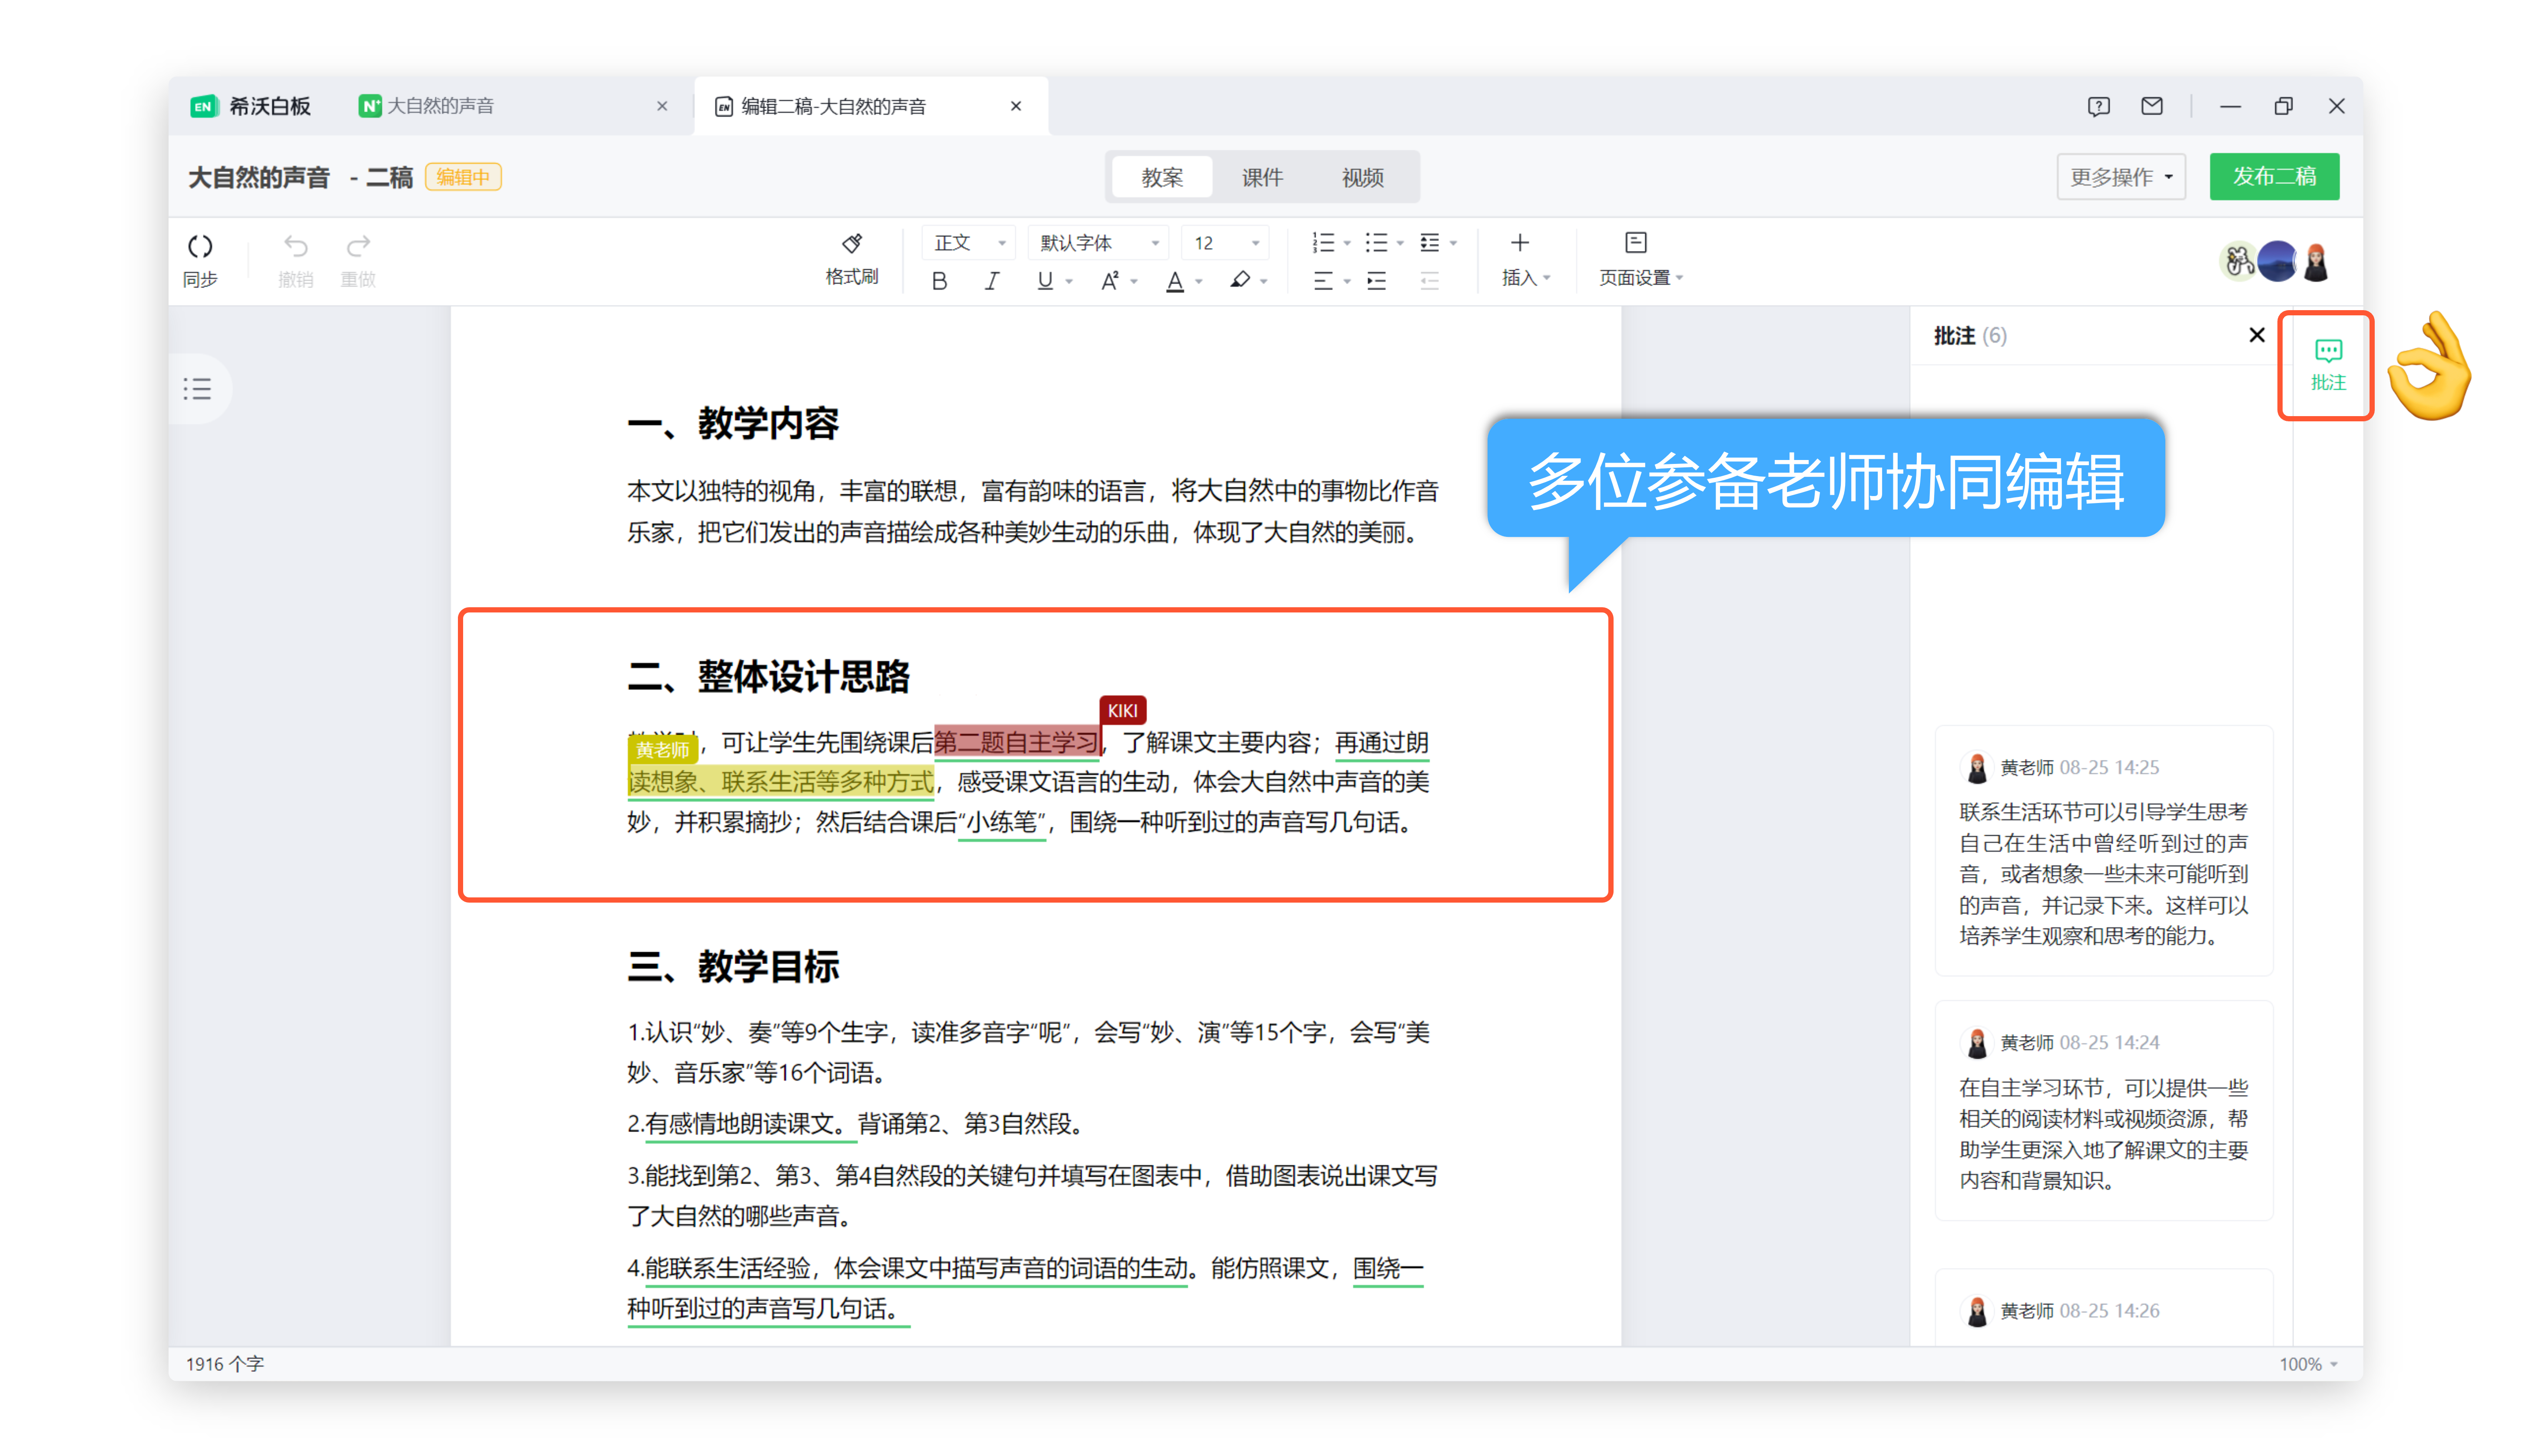Expand the superscript options arrow
Image resolution: width=2532 pixels, height=1456 pixels.
coord(1134,282)
